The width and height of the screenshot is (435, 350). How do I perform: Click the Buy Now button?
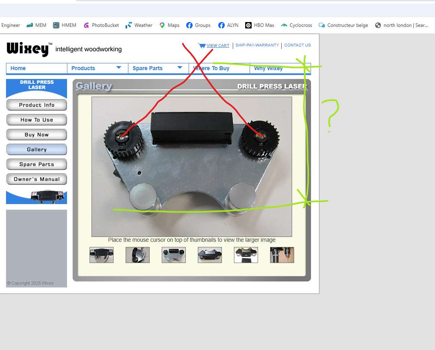tap(37, 135)
